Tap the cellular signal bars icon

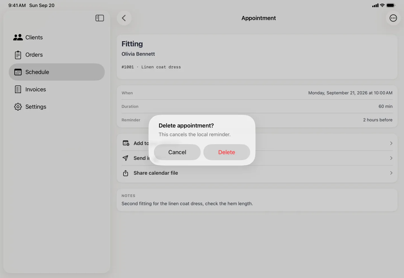[375, 5]
